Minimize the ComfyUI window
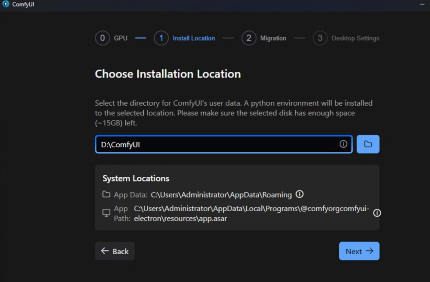 point(422,4)
